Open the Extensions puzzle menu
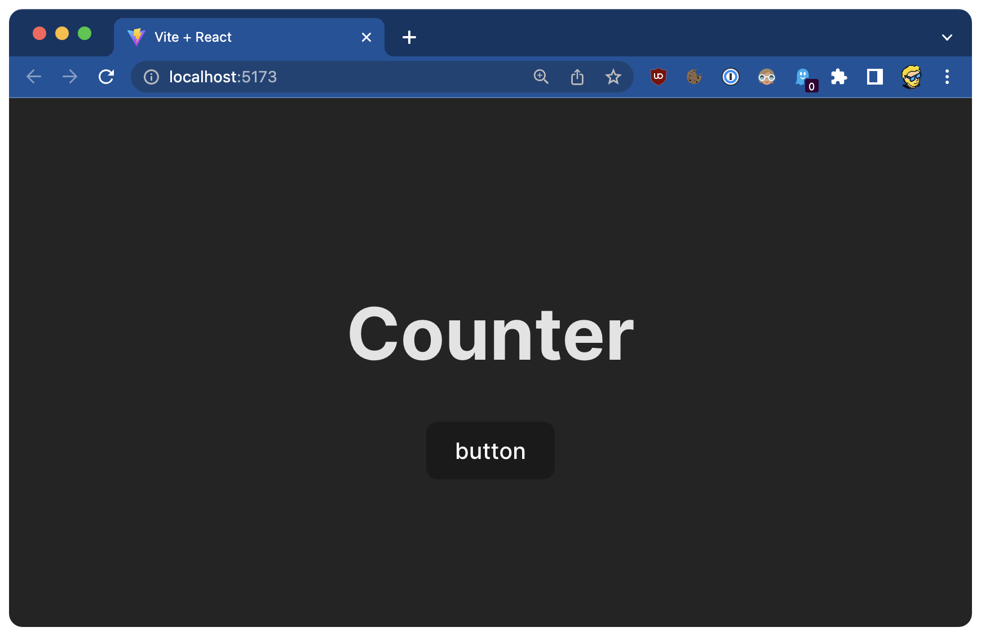This screenshot has width=981, height=636. point(839,77)
